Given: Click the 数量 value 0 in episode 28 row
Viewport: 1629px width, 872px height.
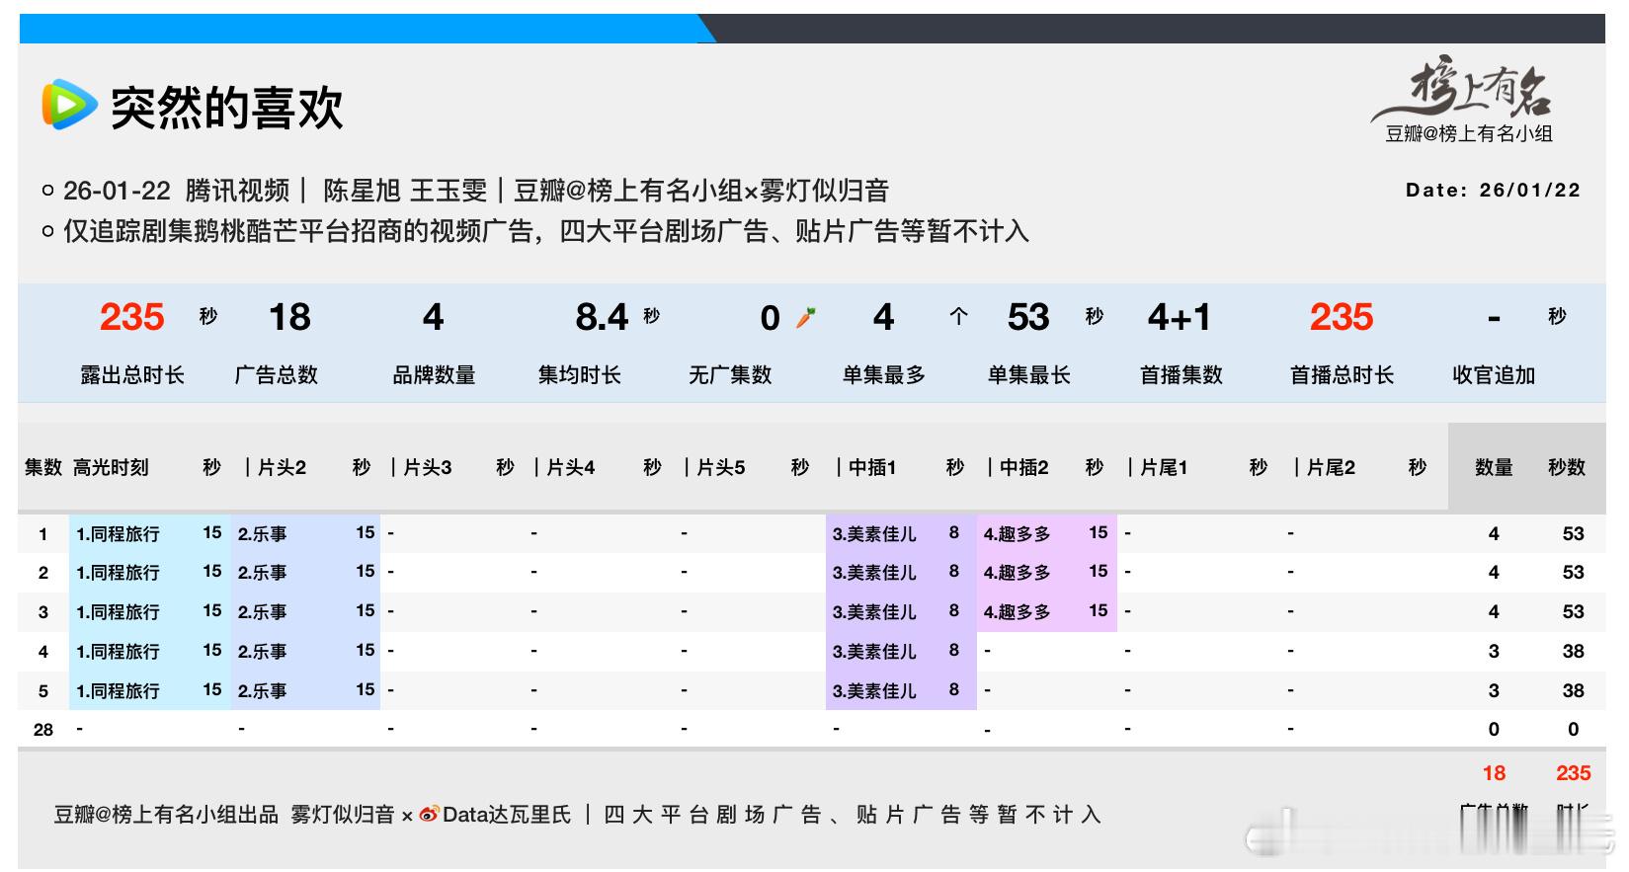Looking at the screenshot, I should click(1494, 730).
